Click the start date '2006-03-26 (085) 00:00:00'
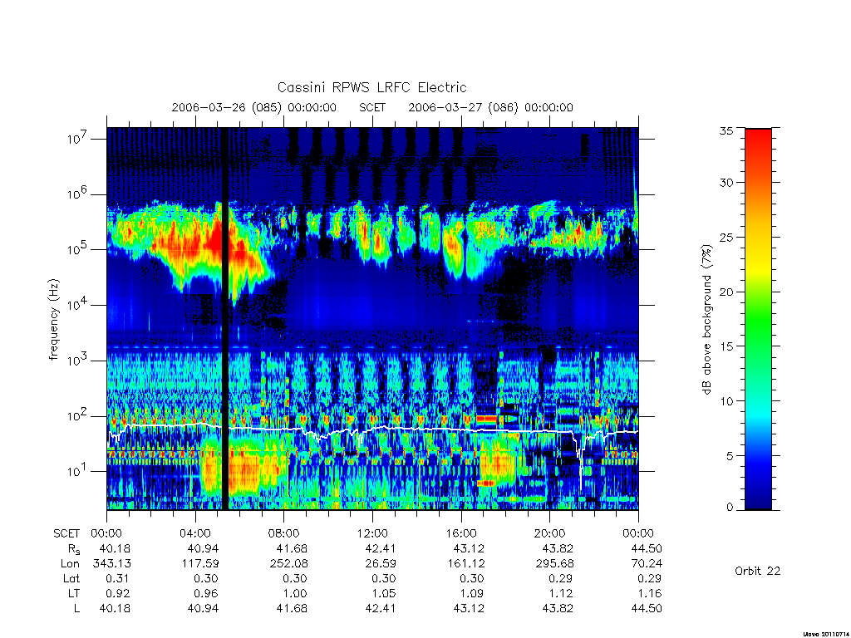The width and height of the screenshot is (851, 638). 253,107
